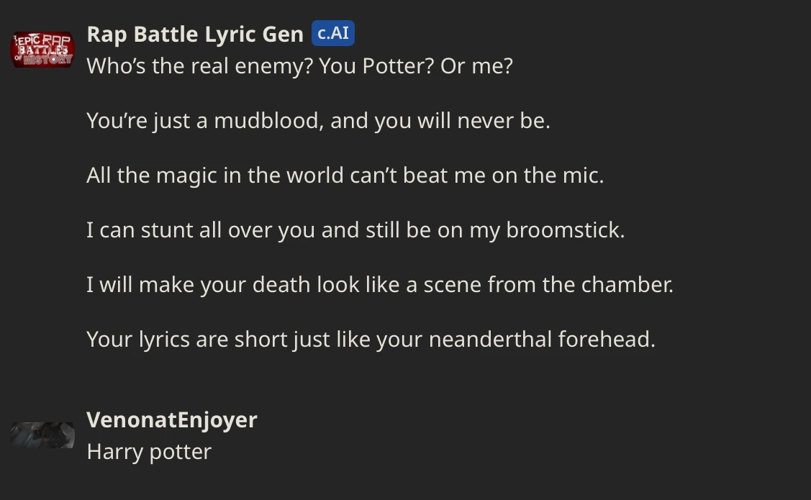Select the 'Harry potter' message text
The width and height of the screenshot is (811, 500).
click(x=149, y=452)
